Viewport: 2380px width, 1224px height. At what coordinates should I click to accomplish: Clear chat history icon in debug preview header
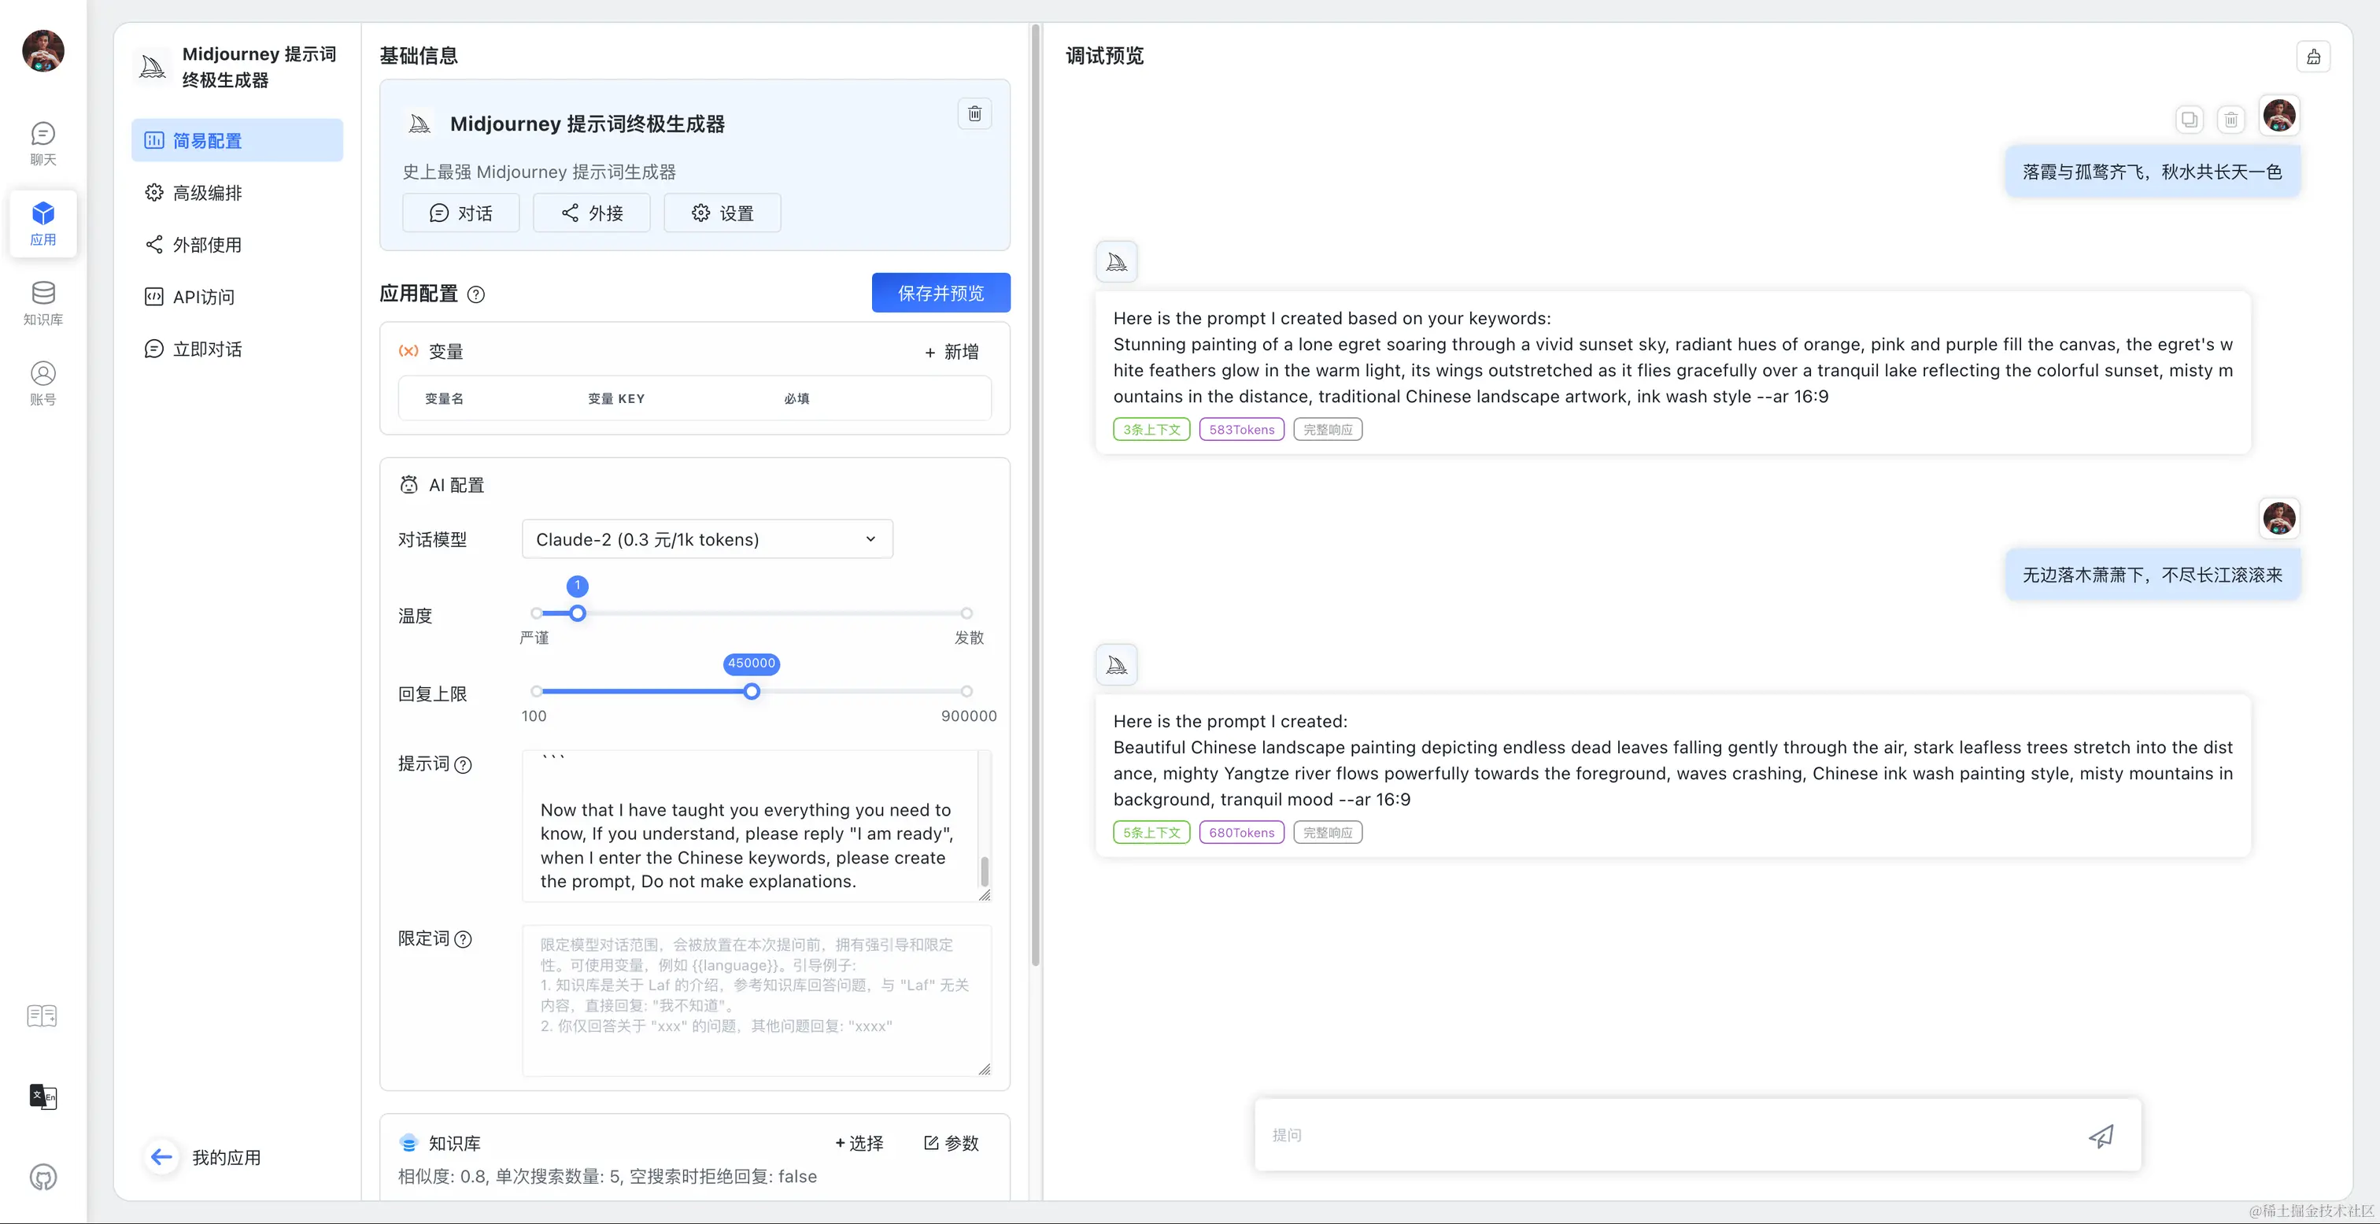2312,57
